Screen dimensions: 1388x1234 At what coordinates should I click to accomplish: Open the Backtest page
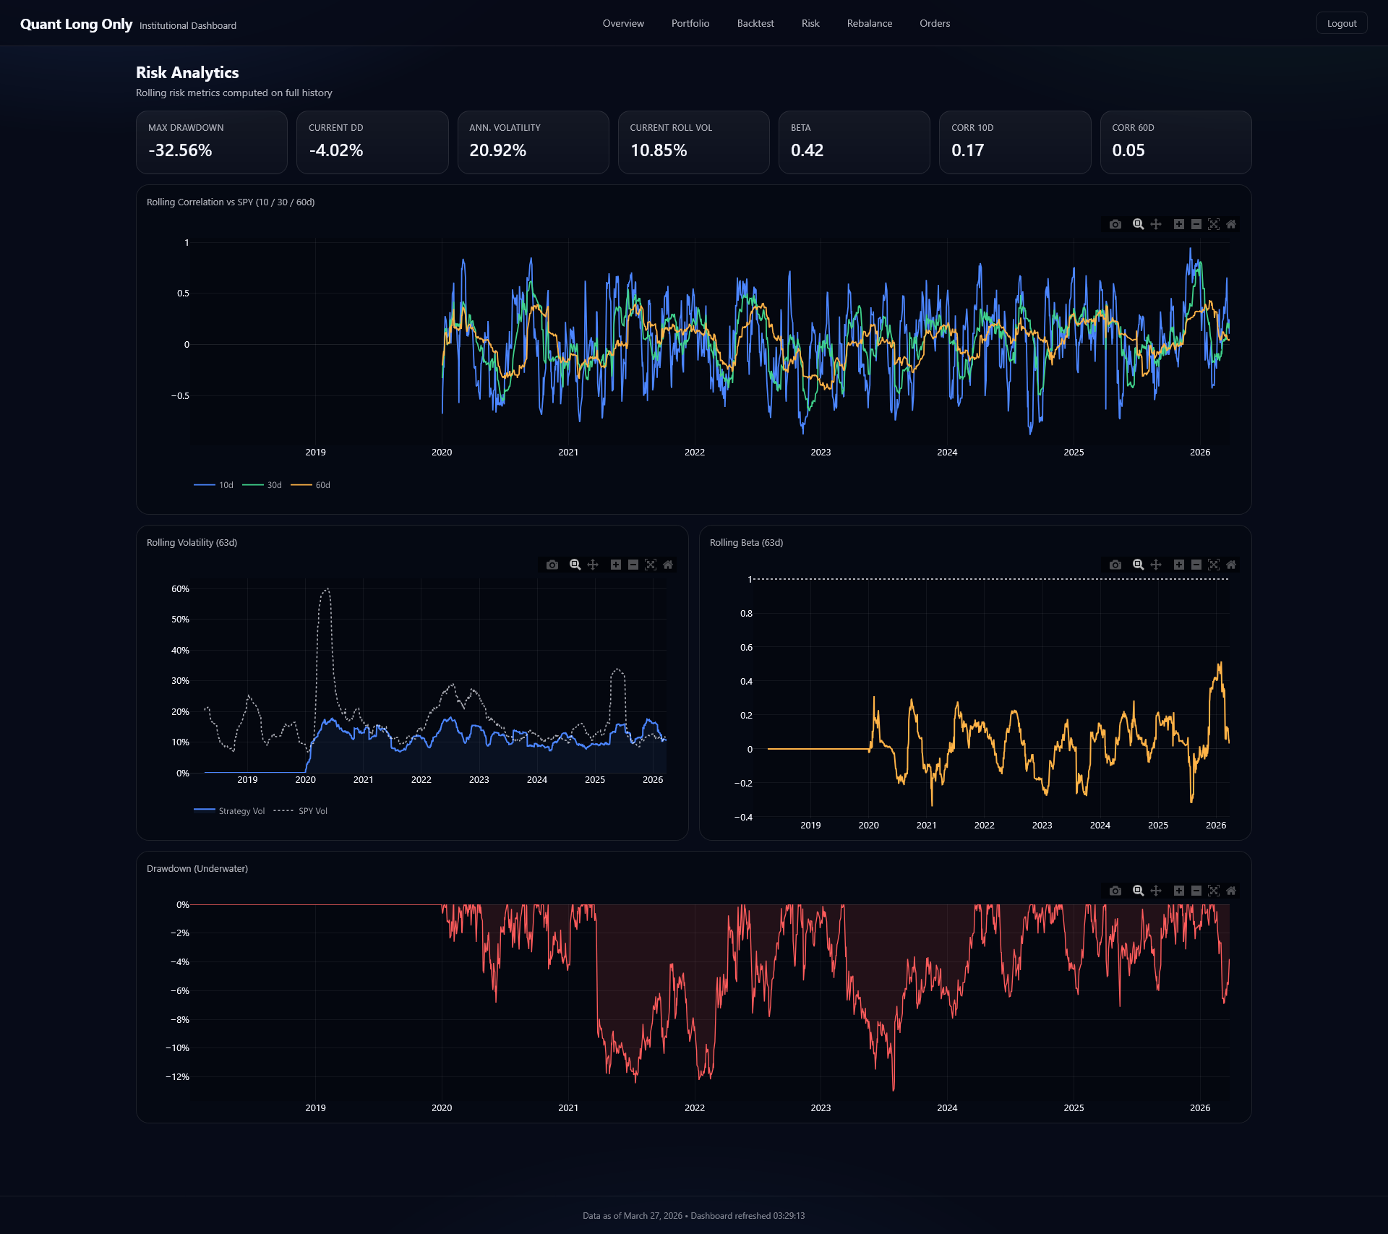click(755, 23)
